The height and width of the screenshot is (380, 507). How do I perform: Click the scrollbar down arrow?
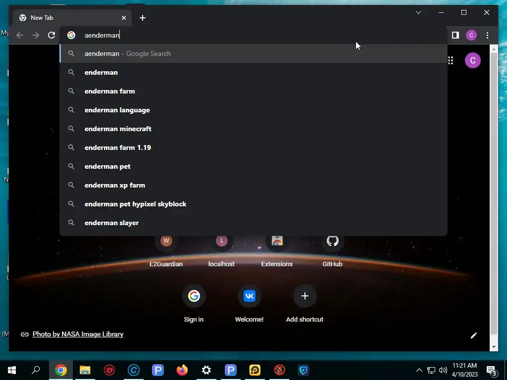[x=494, y=347]
